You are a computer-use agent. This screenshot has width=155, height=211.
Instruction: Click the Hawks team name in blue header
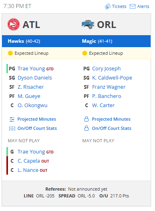coord(16,41)
